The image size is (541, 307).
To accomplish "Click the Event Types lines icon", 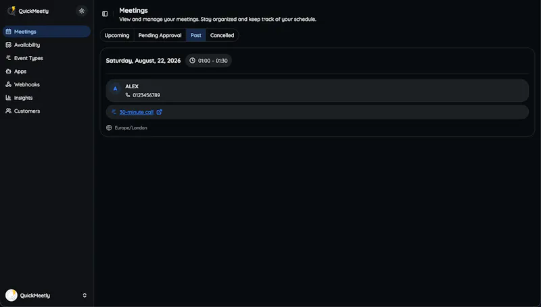I will (8, 58).
